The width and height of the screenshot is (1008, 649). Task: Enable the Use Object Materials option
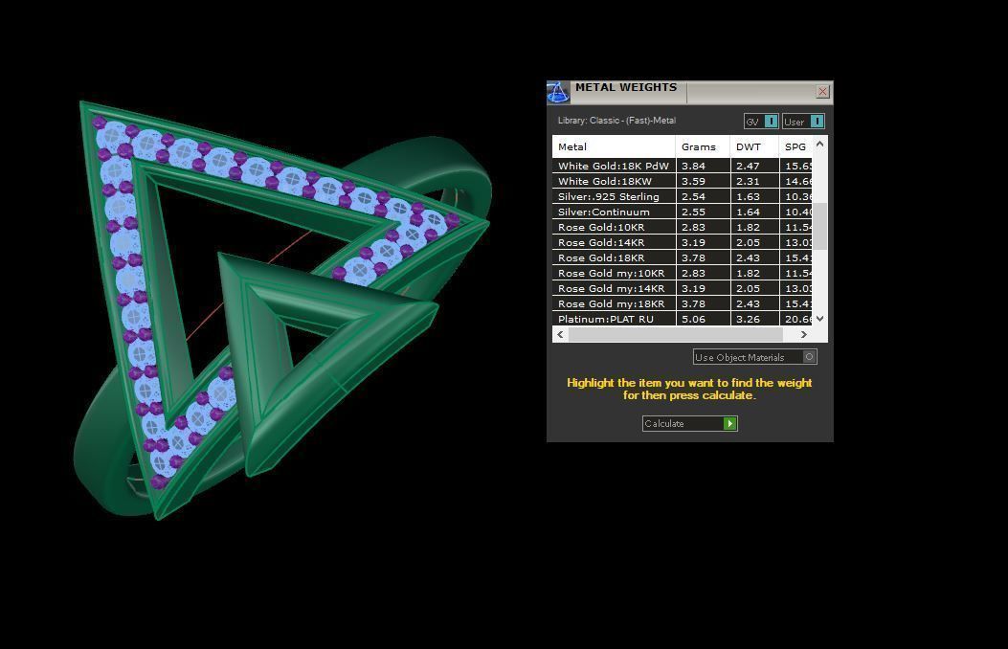tap(809, 357)
